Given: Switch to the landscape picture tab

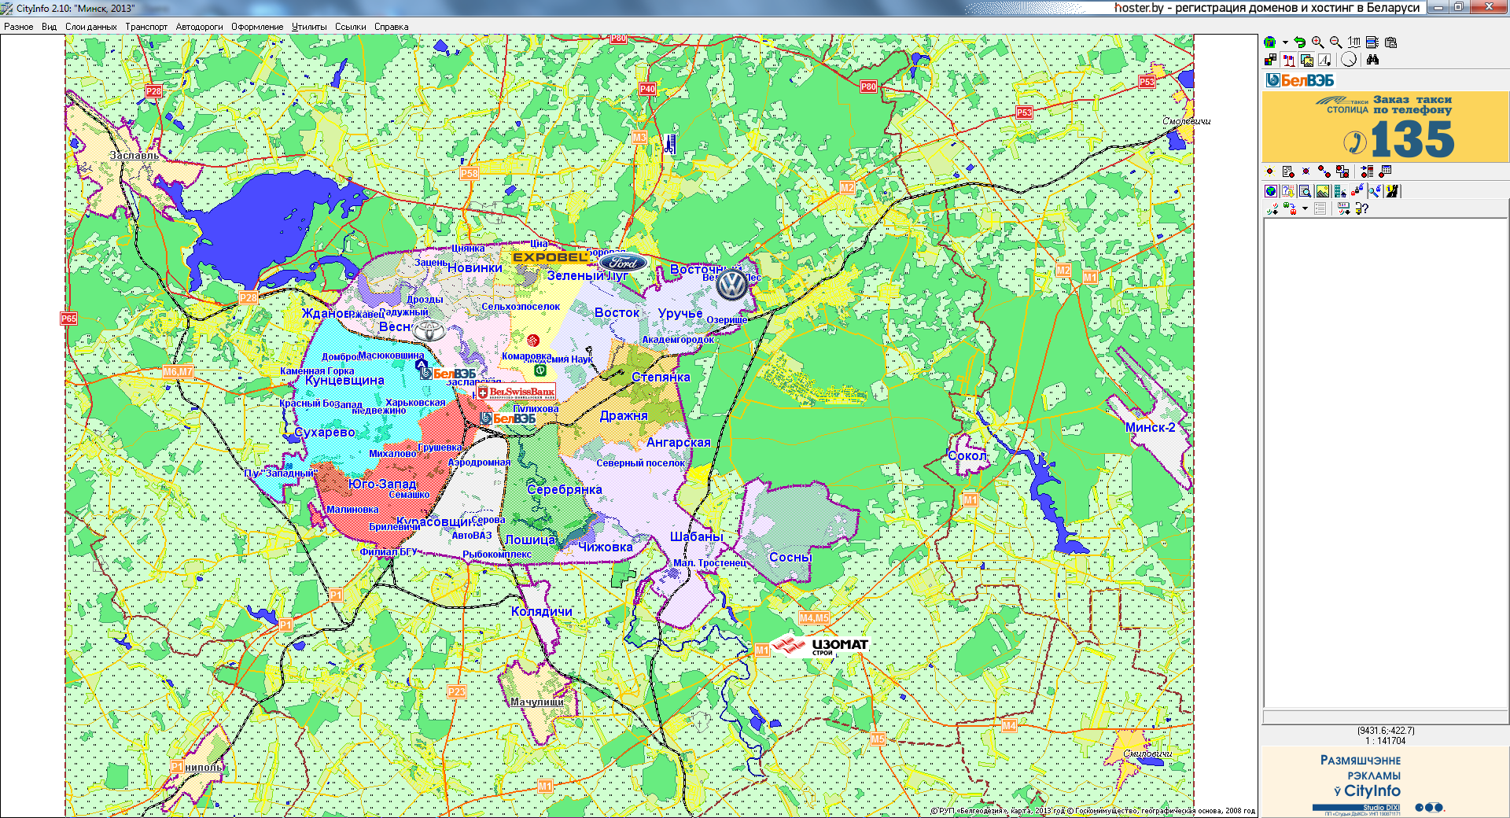Looking at the screenshot, I should click(1323, 191).
